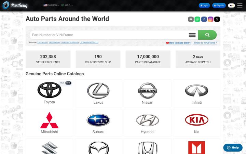Click the PartSouq logo

(15, 5)
